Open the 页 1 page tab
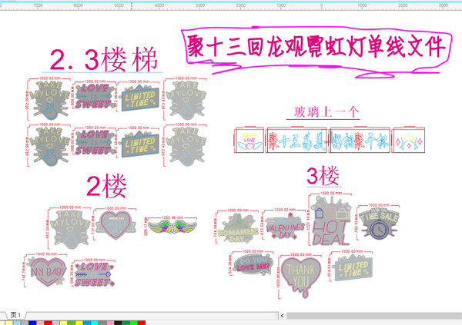This screenshot has width=462, height=325. (x=15, y=315)
